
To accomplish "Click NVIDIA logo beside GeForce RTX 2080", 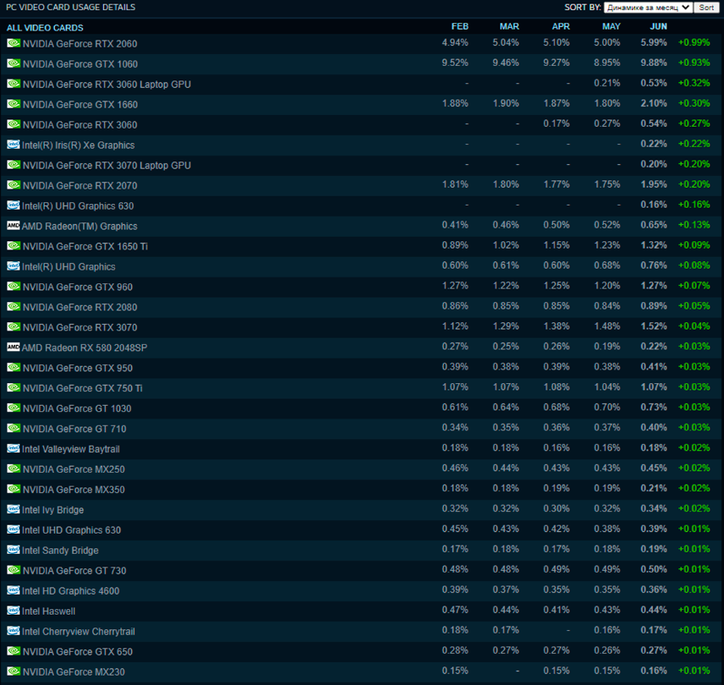I will point(14,306).
